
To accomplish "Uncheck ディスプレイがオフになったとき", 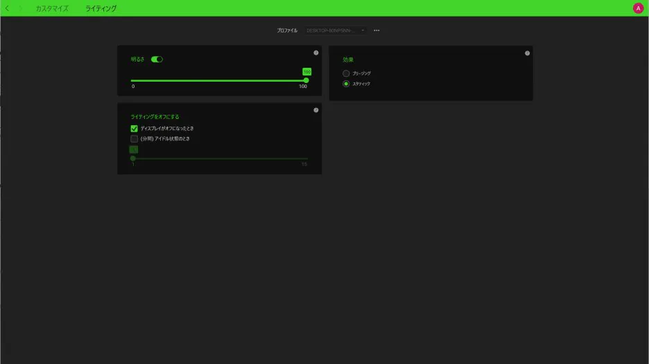I will [134, 129].
